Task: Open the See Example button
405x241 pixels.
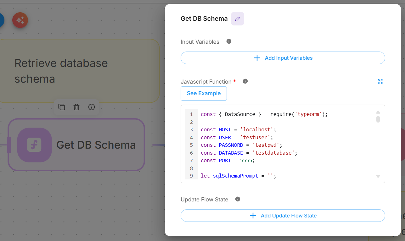Action: pyautogui.click(x=204, y=93)
